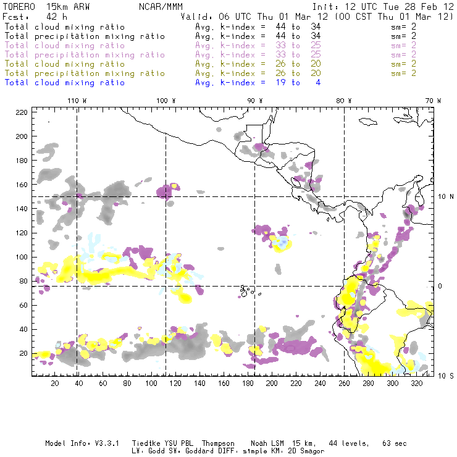Click the '70 W' longitude label
Screen dimensions: 457x457
[433, 101]
